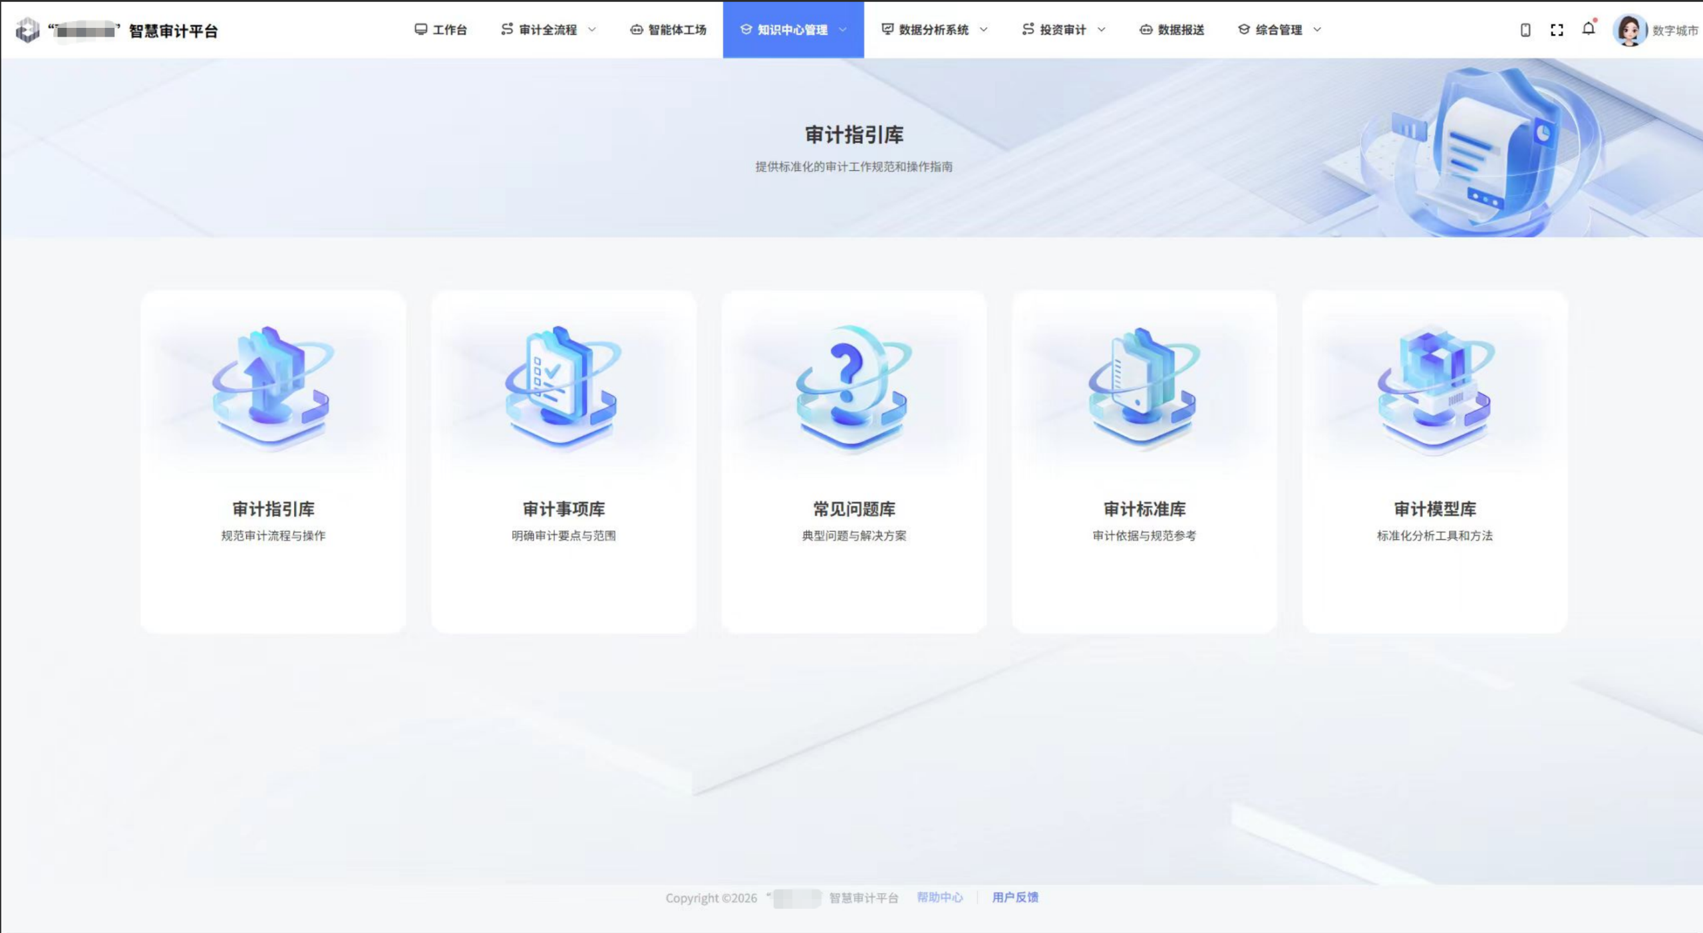
Task: Open the 审计事项库 card title
Action: (x=563, y=509)
